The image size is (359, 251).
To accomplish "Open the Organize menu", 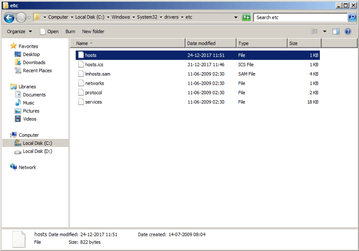I will tap(19, 31).
